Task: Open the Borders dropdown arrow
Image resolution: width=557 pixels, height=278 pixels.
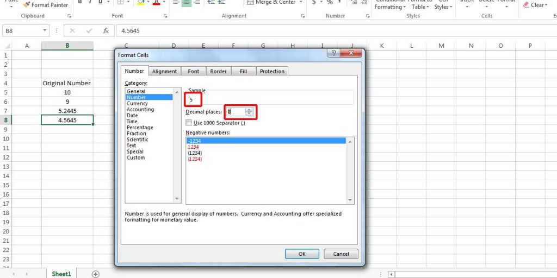Action: (x=128, y=2)
